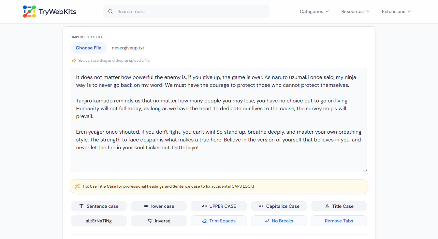Click the nevergiveup.txt filename label
The width and height of the screenshot is (438, 239).
pyautogui.click(x=128, y=48)
